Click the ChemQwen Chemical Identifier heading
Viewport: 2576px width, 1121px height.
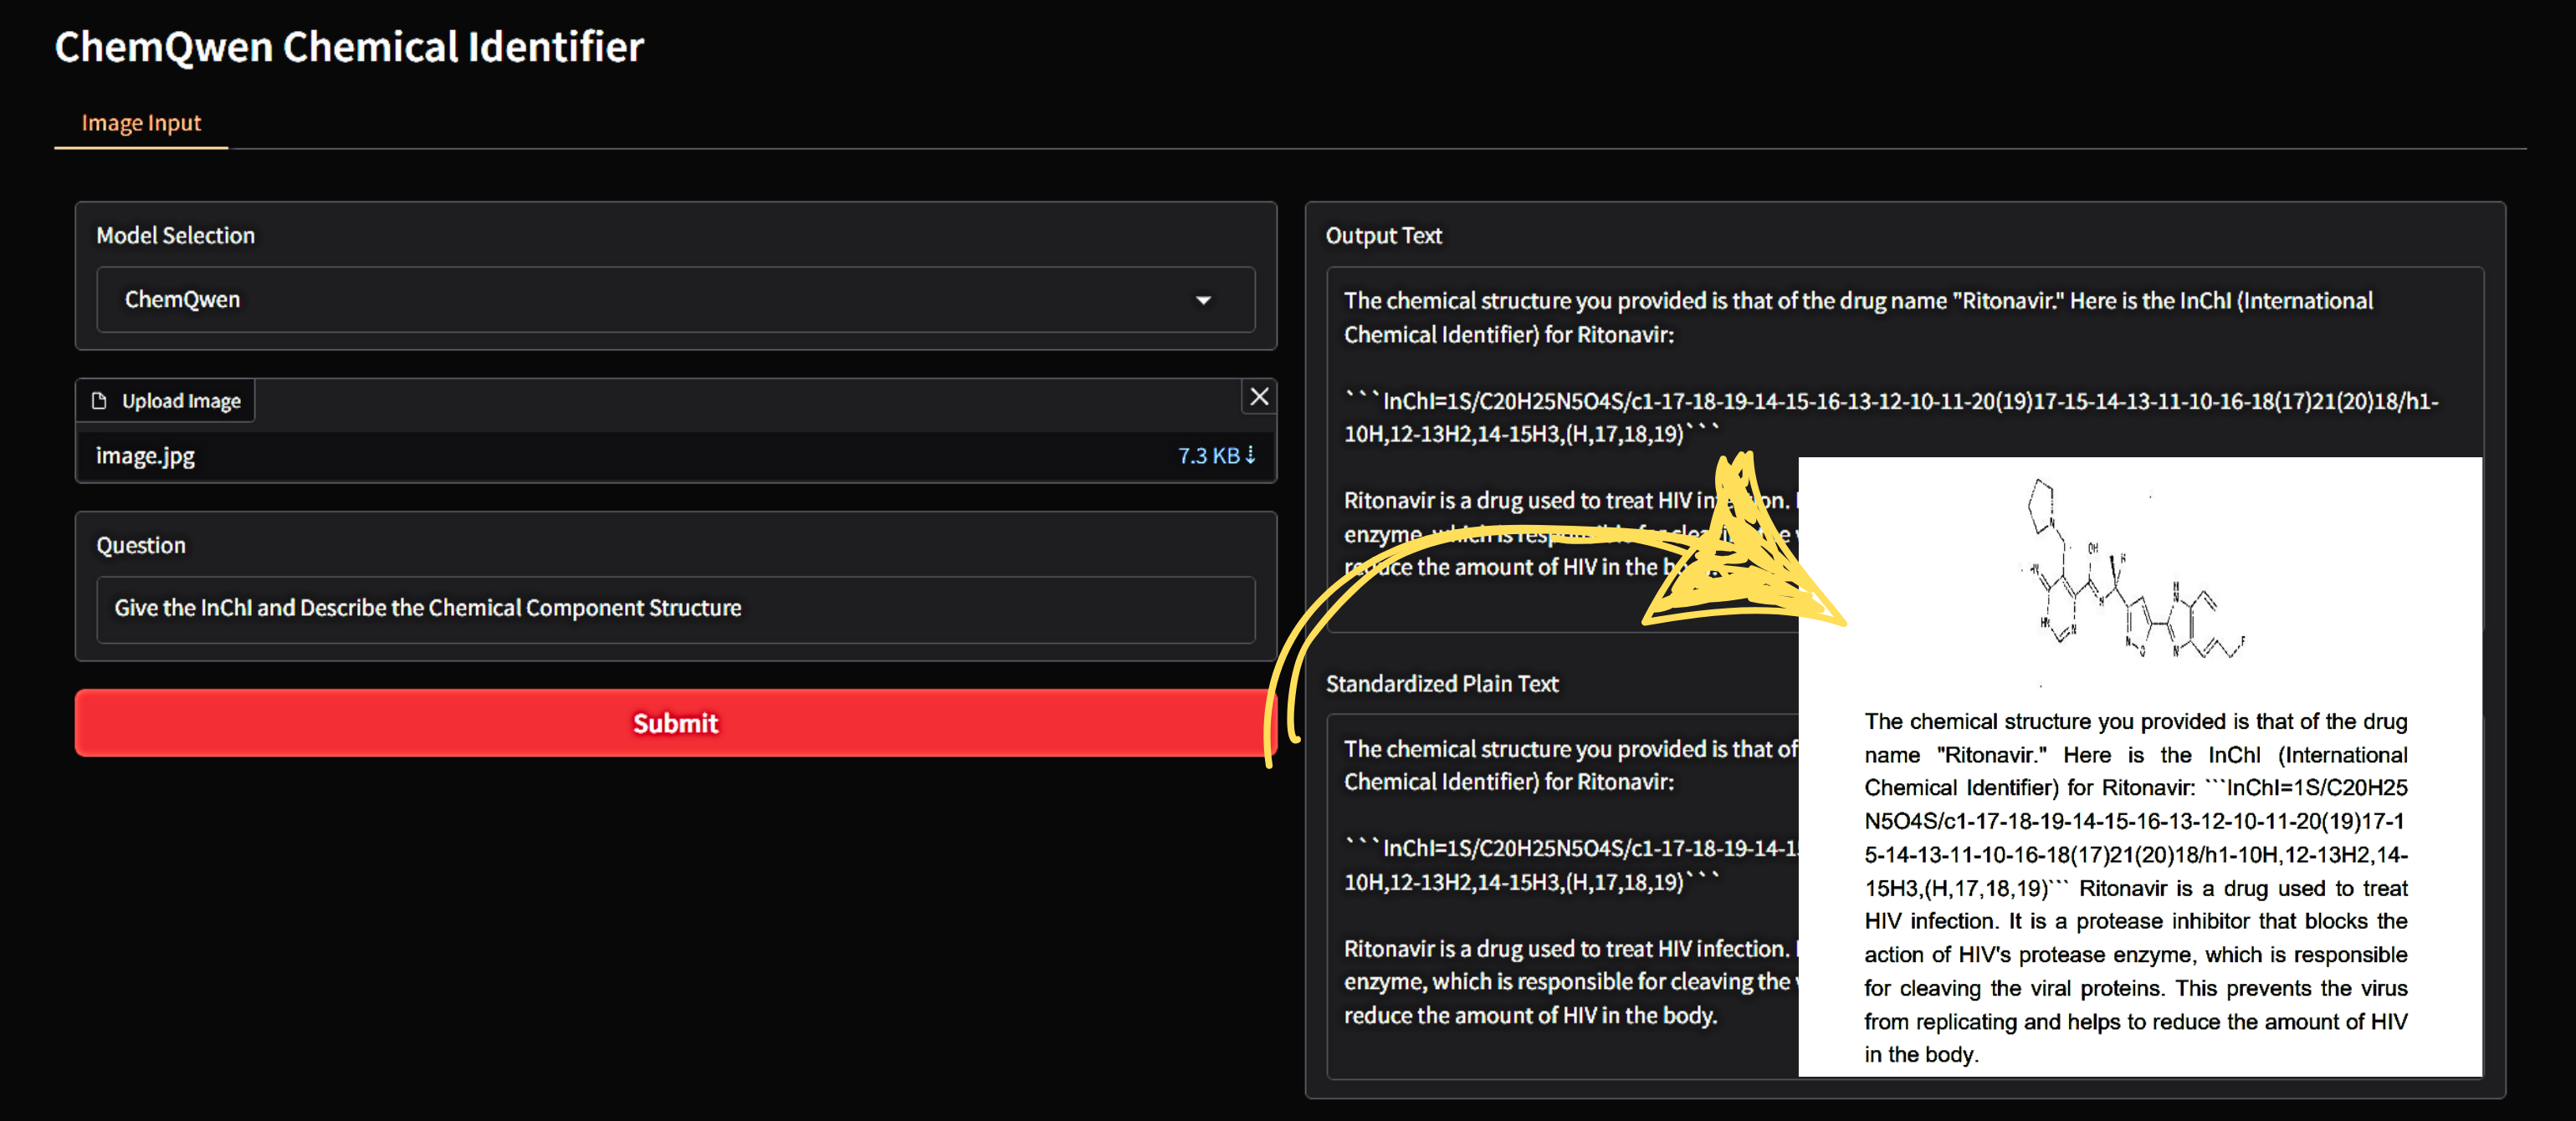pyautogui.click(x=349, y=47)
